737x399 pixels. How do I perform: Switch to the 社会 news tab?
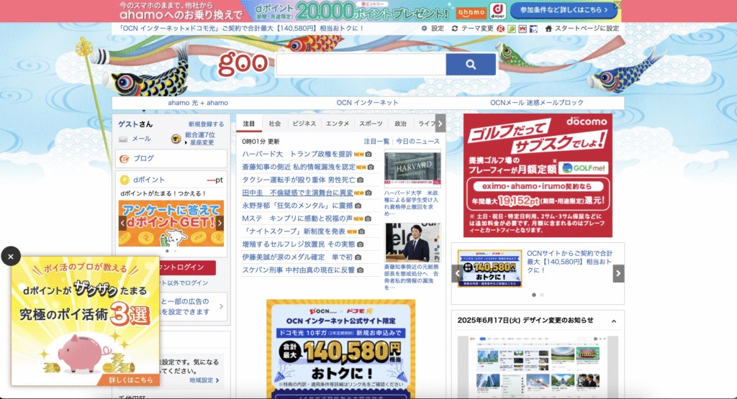click(x=275, y=124)
